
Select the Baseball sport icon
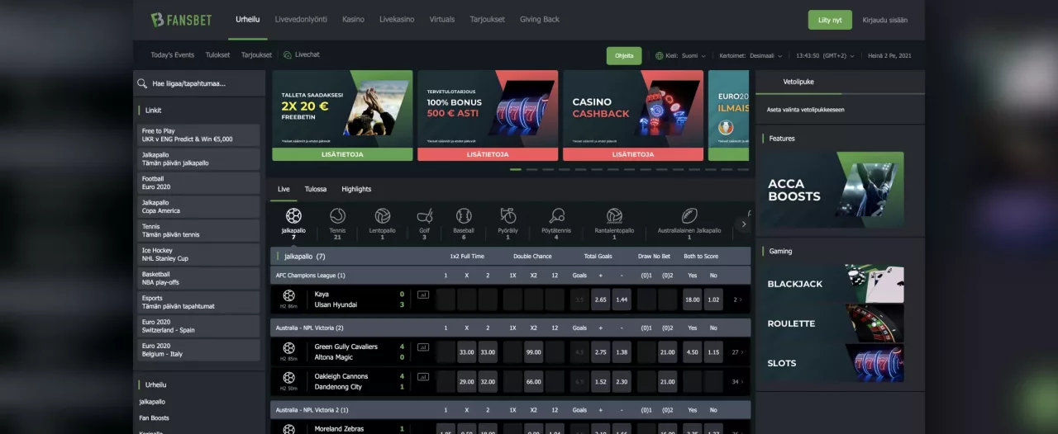464,216
